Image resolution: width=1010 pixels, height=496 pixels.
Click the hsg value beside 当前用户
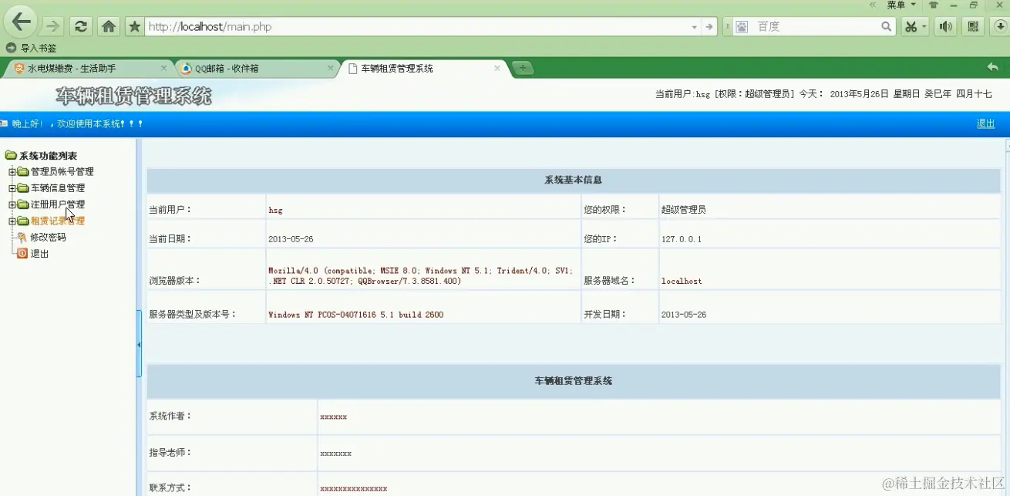click(275, 210)
